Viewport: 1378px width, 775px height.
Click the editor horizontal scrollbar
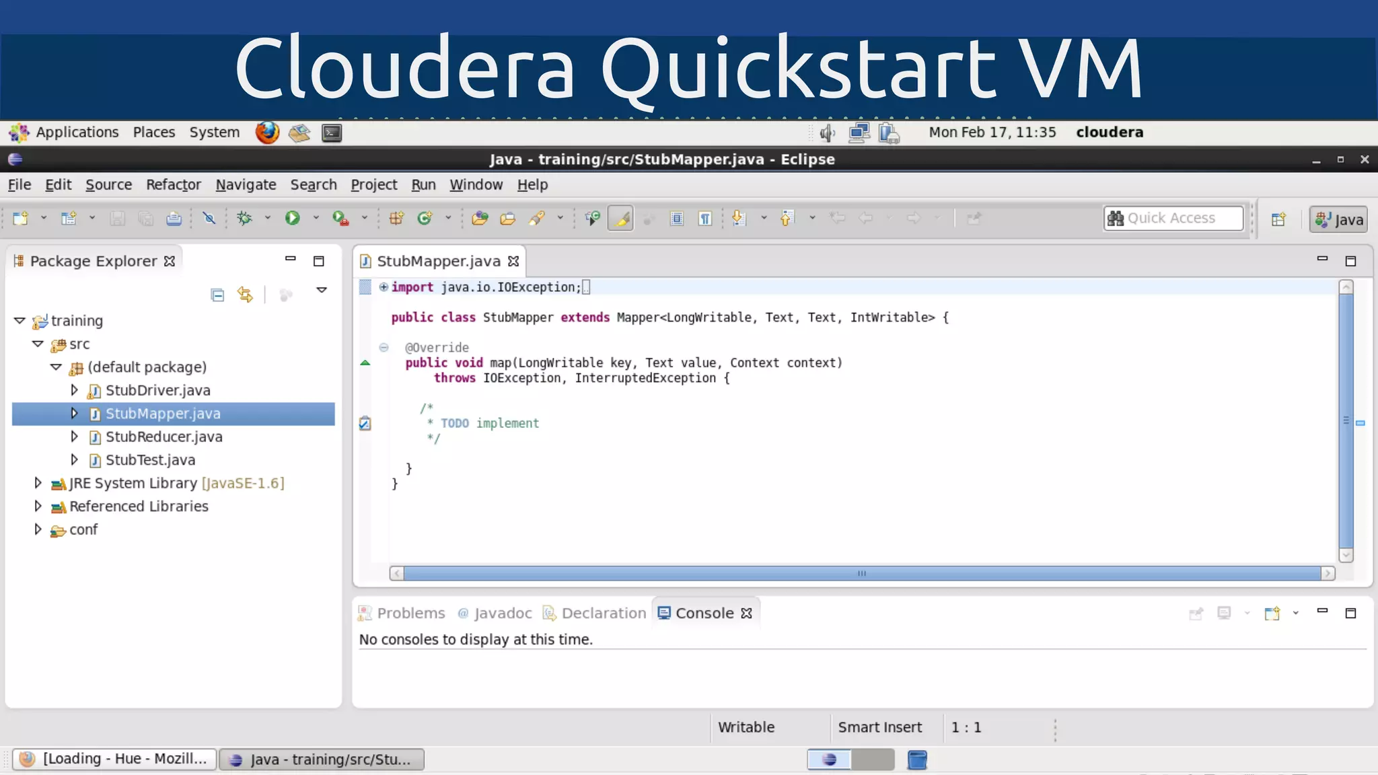[862, 573]
